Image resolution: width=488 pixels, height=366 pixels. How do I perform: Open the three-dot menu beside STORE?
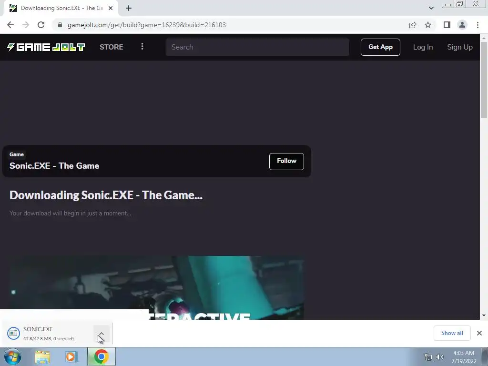[142, 47]
